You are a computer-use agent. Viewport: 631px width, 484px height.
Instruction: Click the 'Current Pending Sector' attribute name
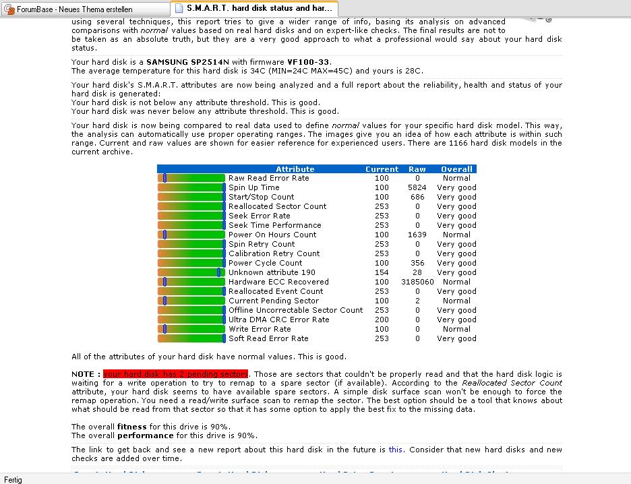(274, 301)
